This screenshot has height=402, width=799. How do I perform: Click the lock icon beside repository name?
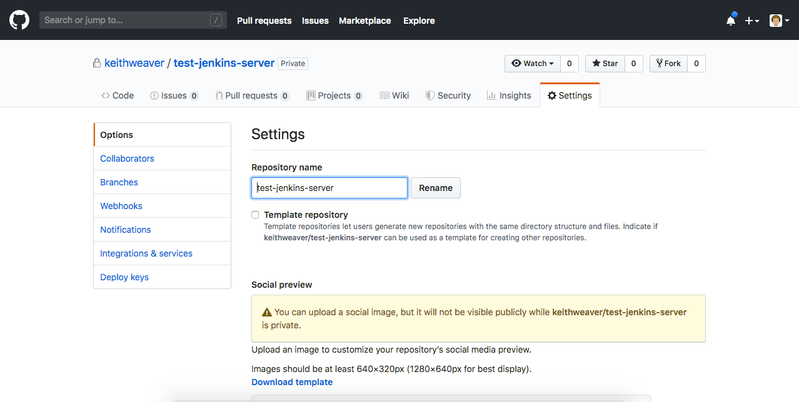coord(97,63)
